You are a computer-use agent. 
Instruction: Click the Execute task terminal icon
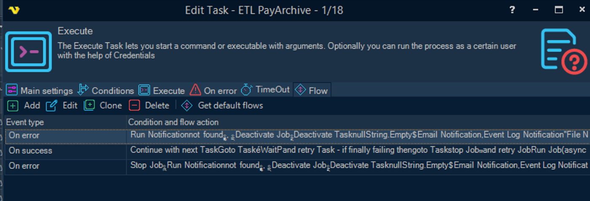tap(28, 53)
